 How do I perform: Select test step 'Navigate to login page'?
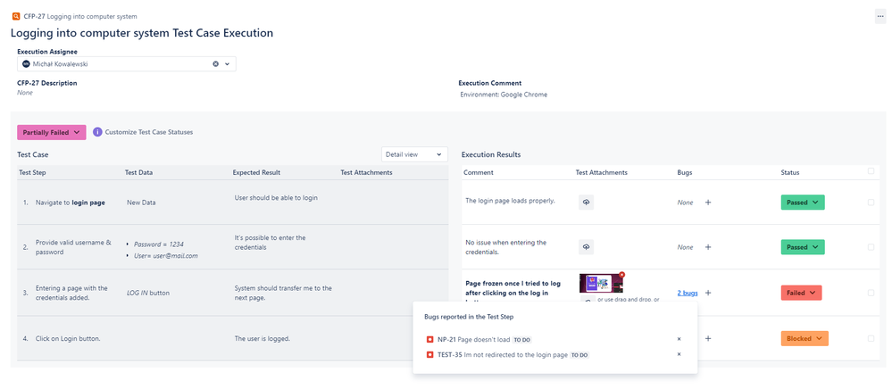tap(70, 203)
